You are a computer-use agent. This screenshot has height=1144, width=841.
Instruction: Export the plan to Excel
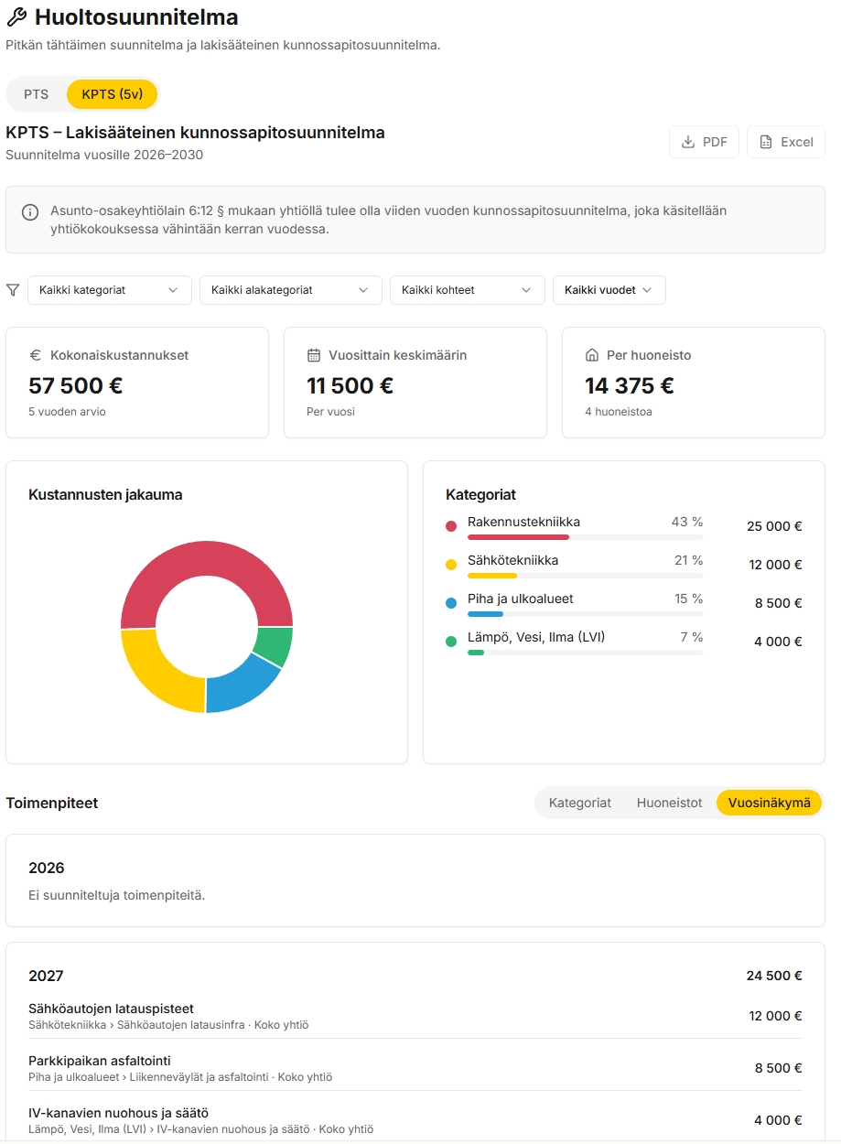pos(786,142)
